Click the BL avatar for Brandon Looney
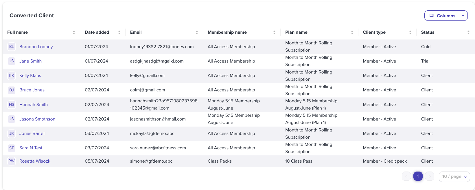 [x=12, y=46]
